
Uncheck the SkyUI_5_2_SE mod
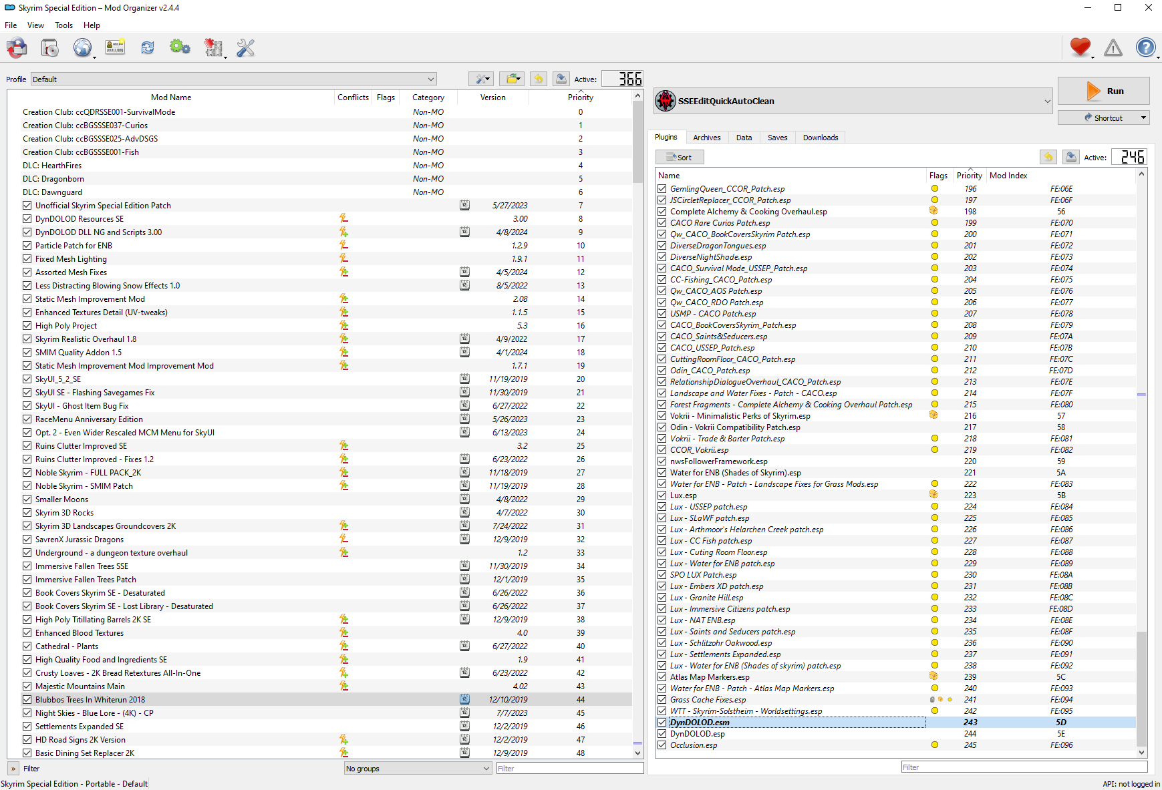tap(27, 379)
